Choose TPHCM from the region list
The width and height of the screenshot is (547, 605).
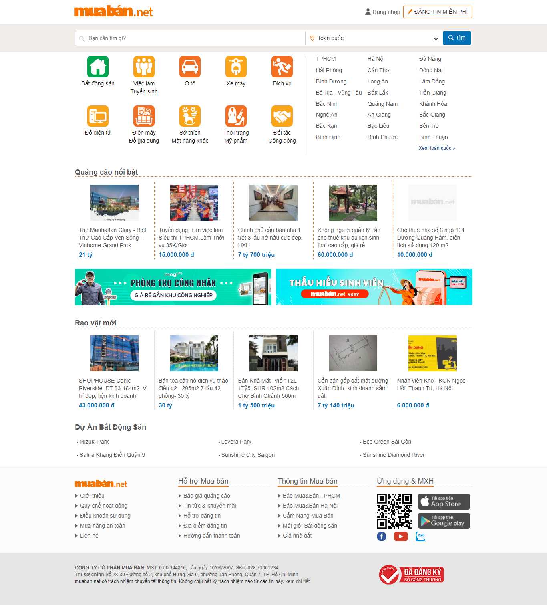326,59
